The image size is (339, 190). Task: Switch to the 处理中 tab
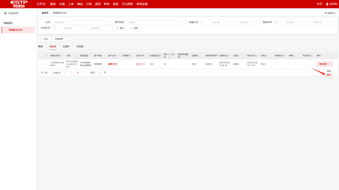(x=66, y=47)
